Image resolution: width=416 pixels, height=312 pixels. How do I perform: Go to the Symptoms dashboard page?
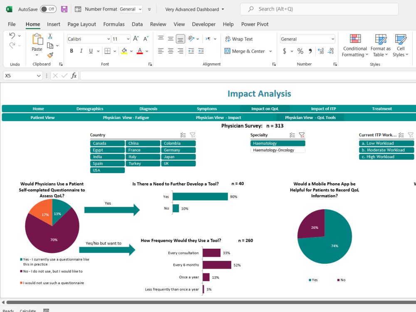[207, 109]
